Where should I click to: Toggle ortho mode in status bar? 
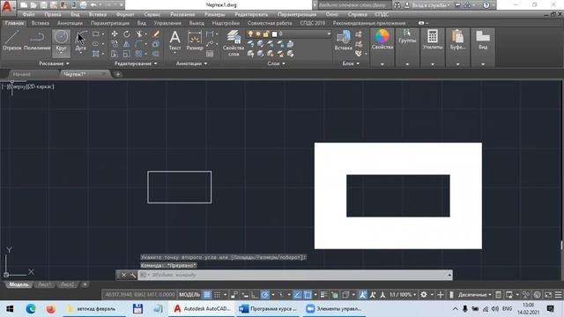click(255, 295)
